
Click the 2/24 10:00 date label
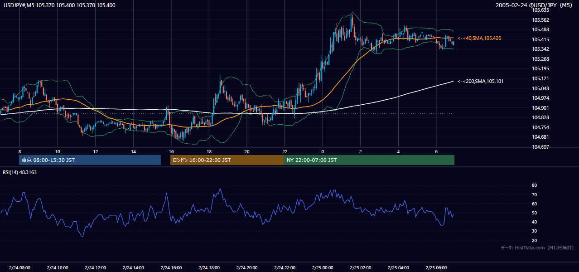click(x=58, y=267)
